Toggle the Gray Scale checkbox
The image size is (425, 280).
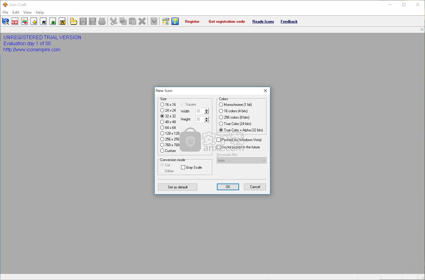(191, 167)
